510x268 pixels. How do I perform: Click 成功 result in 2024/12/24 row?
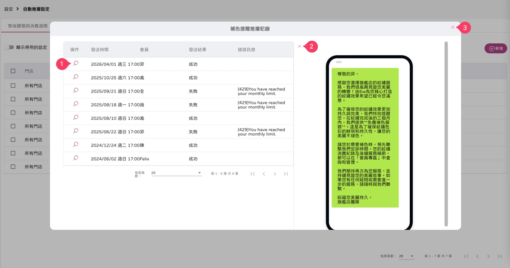click(x=193, y=145)
